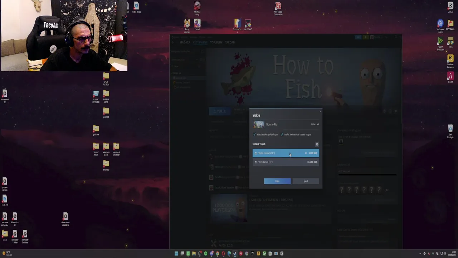Select the döner short düzeltme file
Viewport: 458px width, 258px height.
coord(65,219)
